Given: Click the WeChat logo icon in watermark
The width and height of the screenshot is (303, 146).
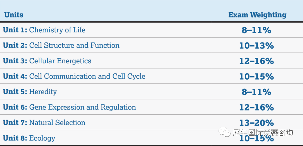Looking at the screenshot, I should coord(225,132).
